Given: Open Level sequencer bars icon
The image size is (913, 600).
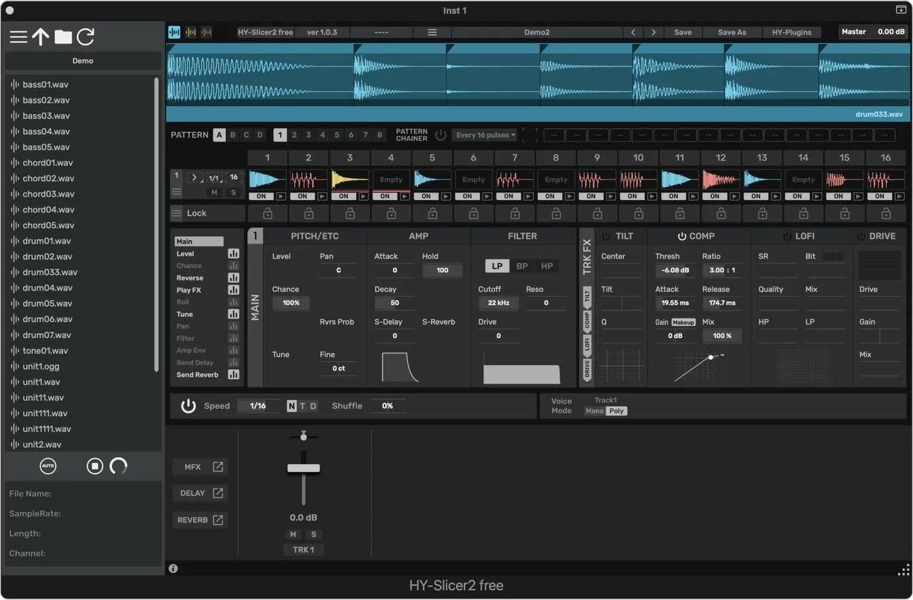Looking at the screenshot, I should click(x=233, y=254).
